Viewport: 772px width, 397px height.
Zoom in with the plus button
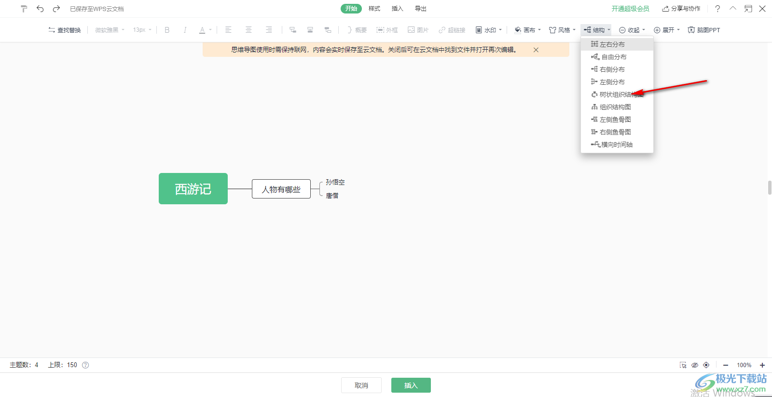click(762, 365)
